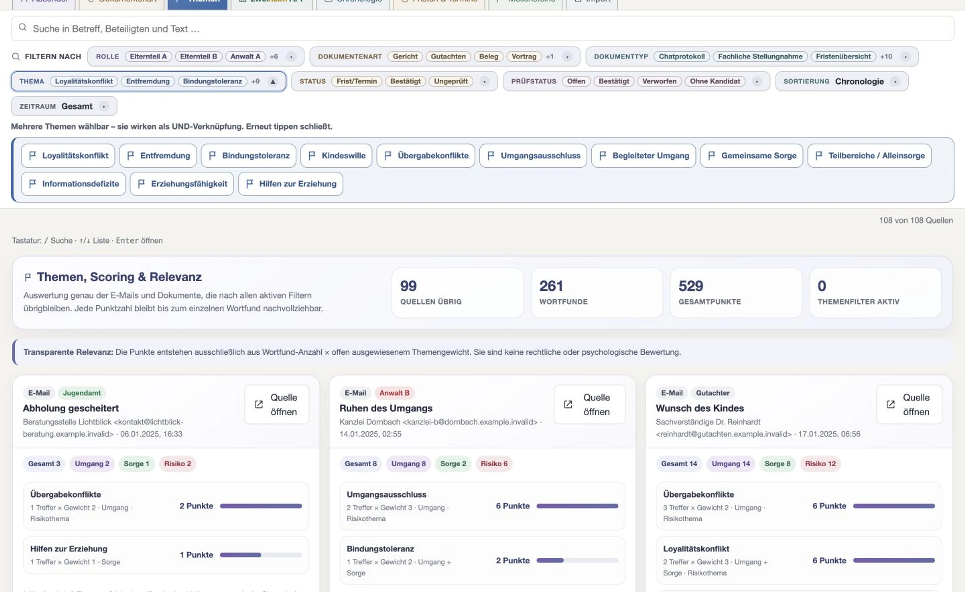
Task: Enable the Frist/Termin status chip
Action: 357,81
